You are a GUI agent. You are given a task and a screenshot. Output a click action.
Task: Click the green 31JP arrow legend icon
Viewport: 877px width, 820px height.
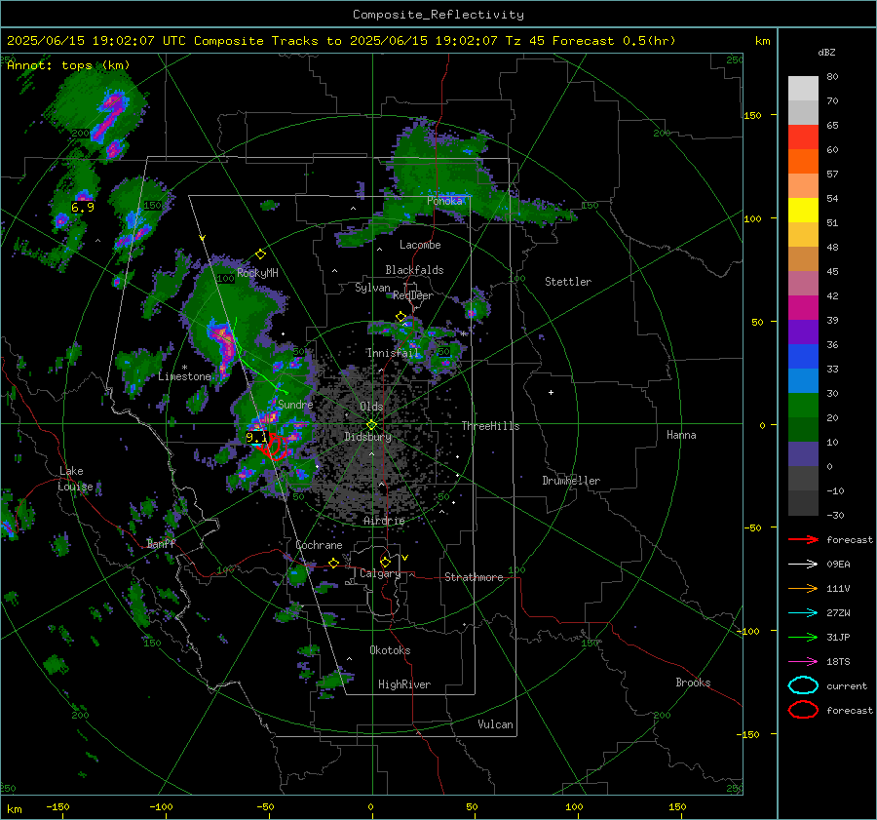pyautogui.click(x=803, y=637)
